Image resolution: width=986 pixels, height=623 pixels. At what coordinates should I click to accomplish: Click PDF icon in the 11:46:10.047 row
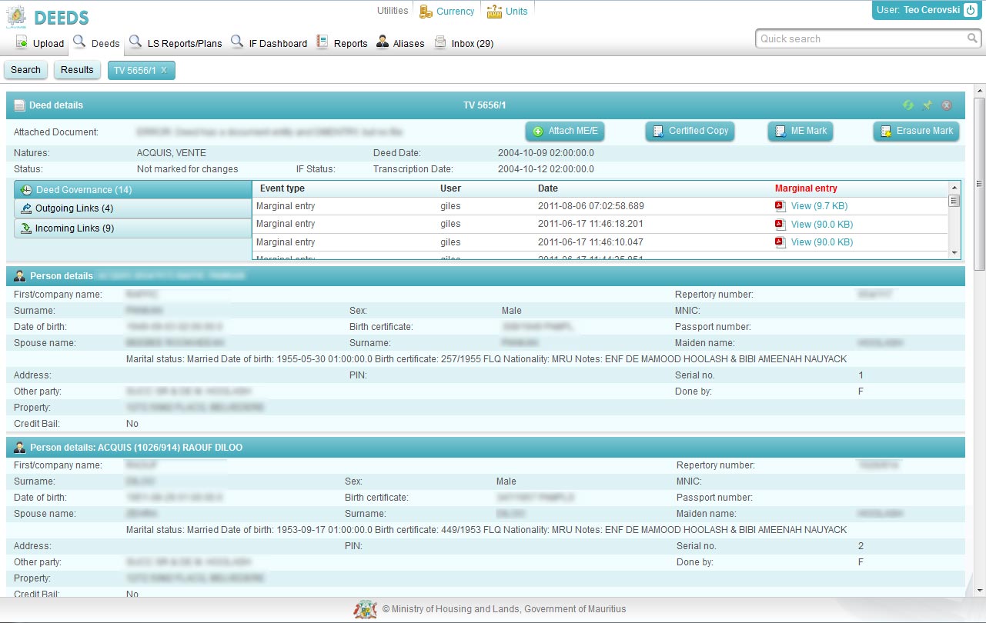780,242
